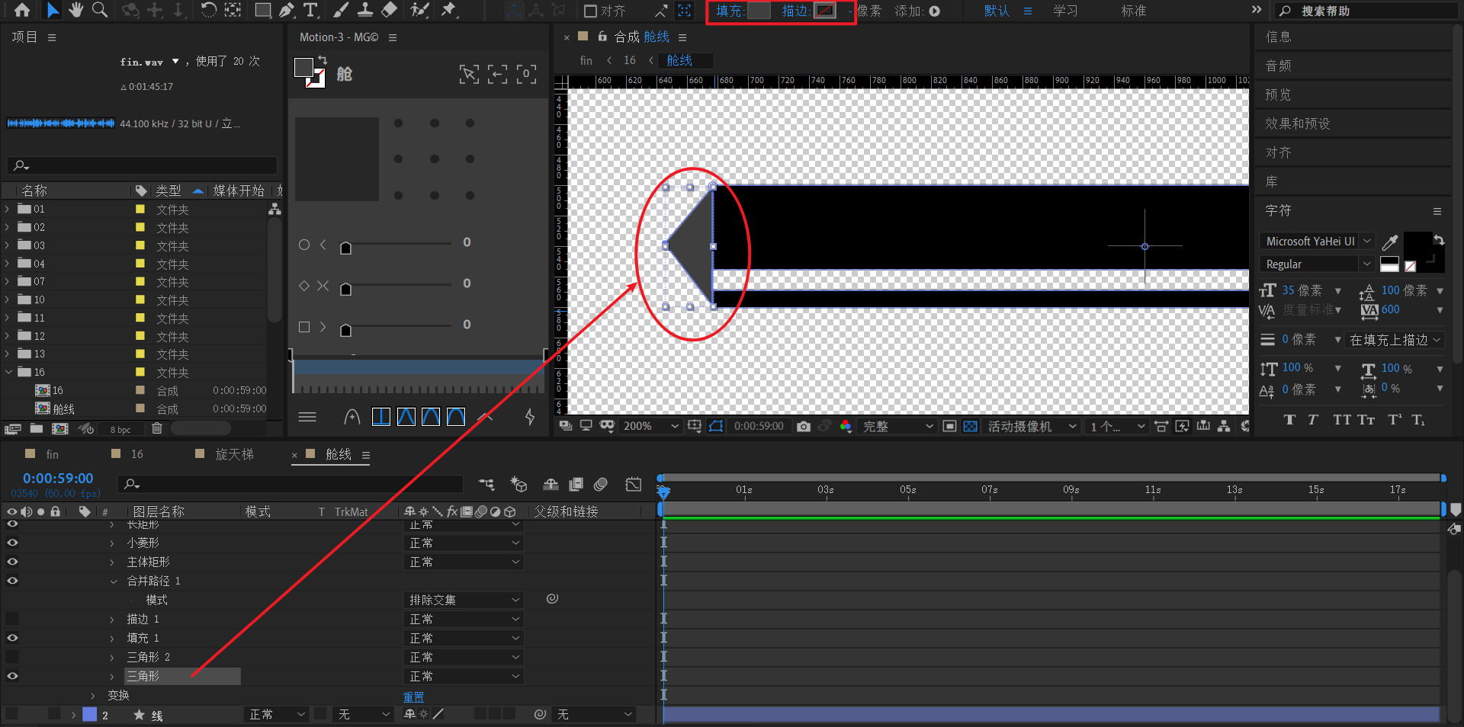Select the Eraser tool
1464x727 pixels.
389,10
